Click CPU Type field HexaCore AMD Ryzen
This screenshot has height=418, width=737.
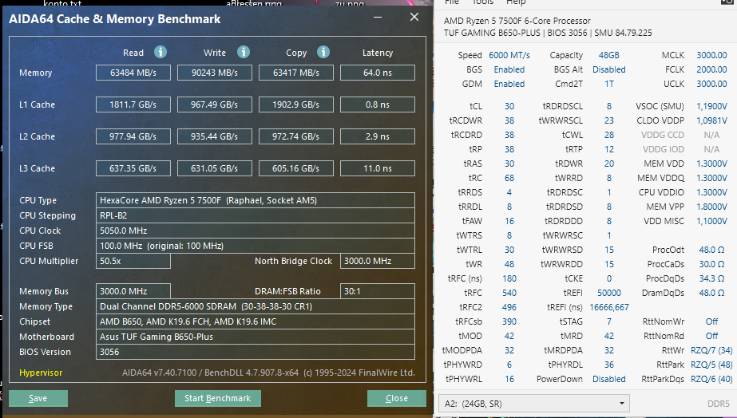[x=256, y=200]
